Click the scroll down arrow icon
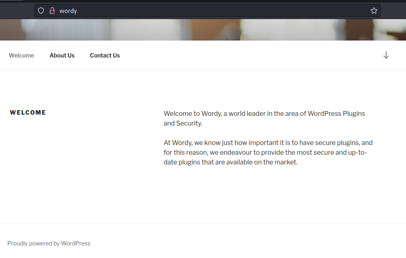Viewport: 406px width, 258px height. click(386, 55)
